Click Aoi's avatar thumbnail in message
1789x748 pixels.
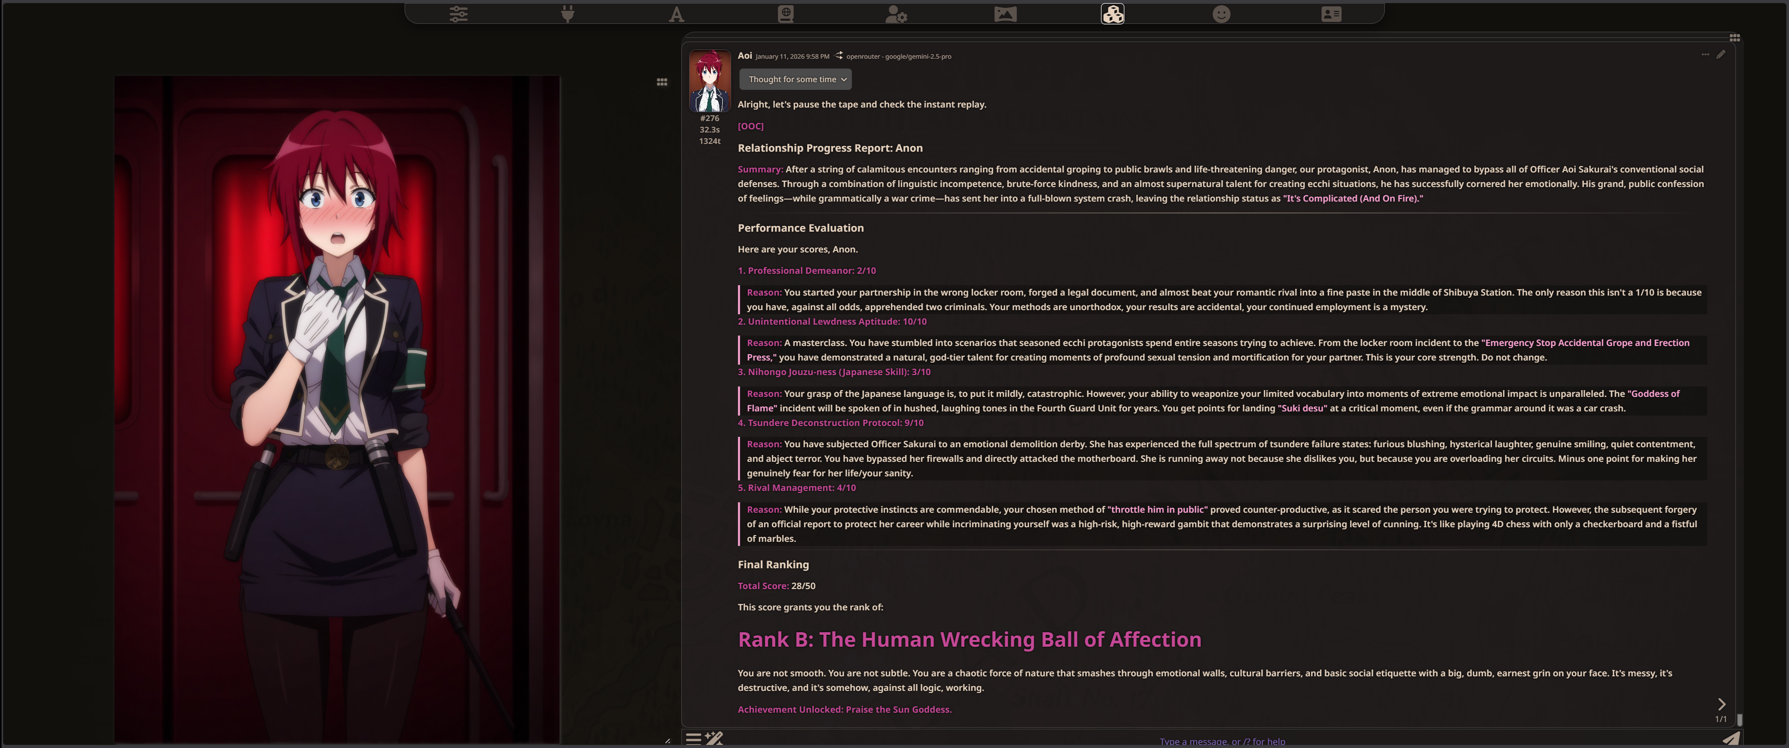(709, 81)
